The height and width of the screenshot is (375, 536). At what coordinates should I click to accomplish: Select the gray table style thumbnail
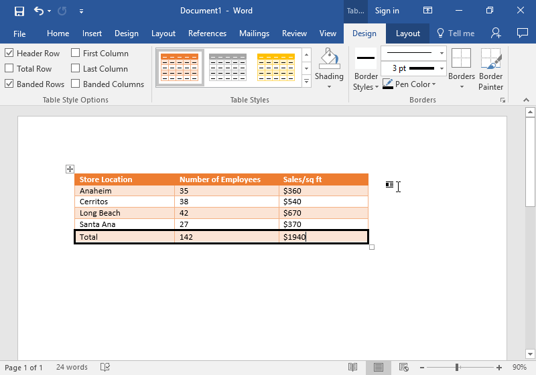pyautogui.click(x=228, y=67)
